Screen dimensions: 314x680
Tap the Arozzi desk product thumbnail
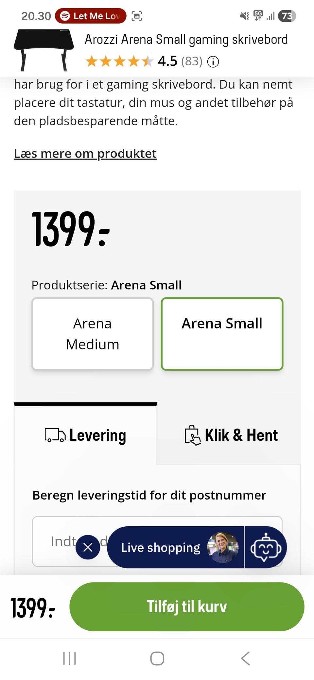44,50
